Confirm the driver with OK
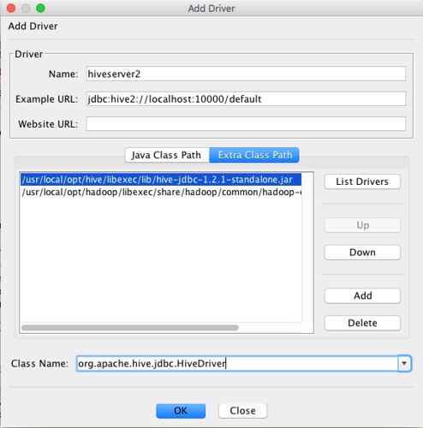Screen dimensions: 423x428 click(181, 411)
